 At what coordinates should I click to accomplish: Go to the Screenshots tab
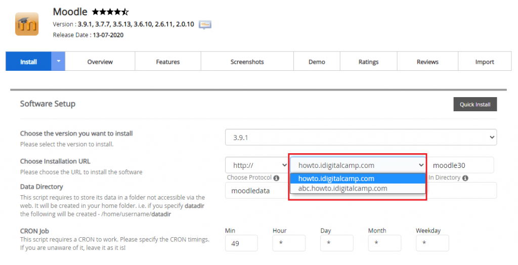[x=247, y=62]
